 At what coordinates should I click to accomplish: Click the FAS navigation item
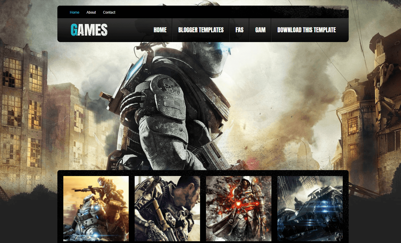[x=239, y=30]
